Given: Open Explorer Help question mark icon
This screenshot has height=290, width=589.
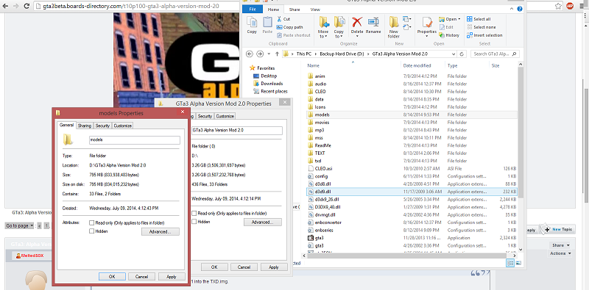Looking at the screenshot, I should 520,10.
